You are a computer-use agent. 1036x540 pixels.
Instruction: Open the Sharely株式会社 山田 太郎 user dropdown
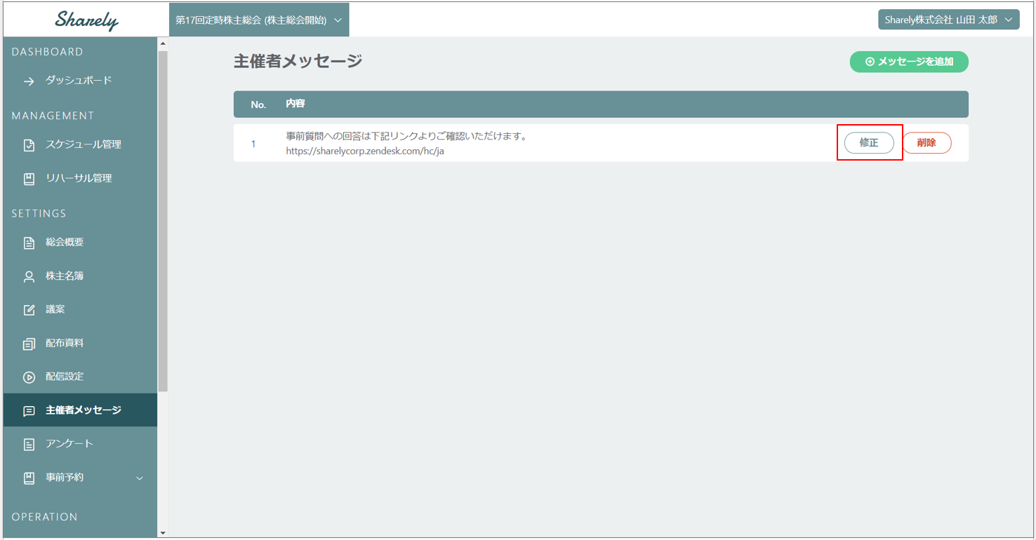click(948, 20)
